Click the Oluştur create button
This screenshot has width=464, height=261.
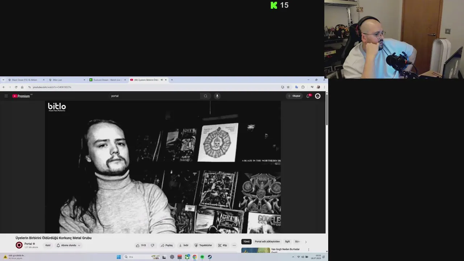pos(294,96)
